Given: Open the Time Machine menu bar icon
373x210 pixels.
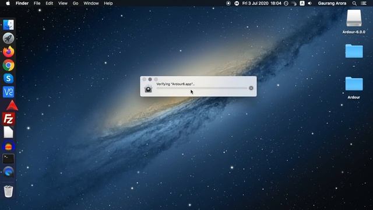Looking at the screenshot, I should point(286,3).
